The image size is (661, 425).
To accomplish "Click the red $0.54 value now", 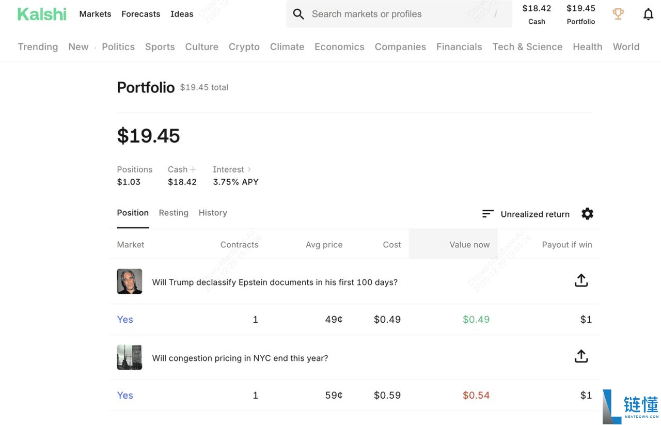I will (476, 396).
